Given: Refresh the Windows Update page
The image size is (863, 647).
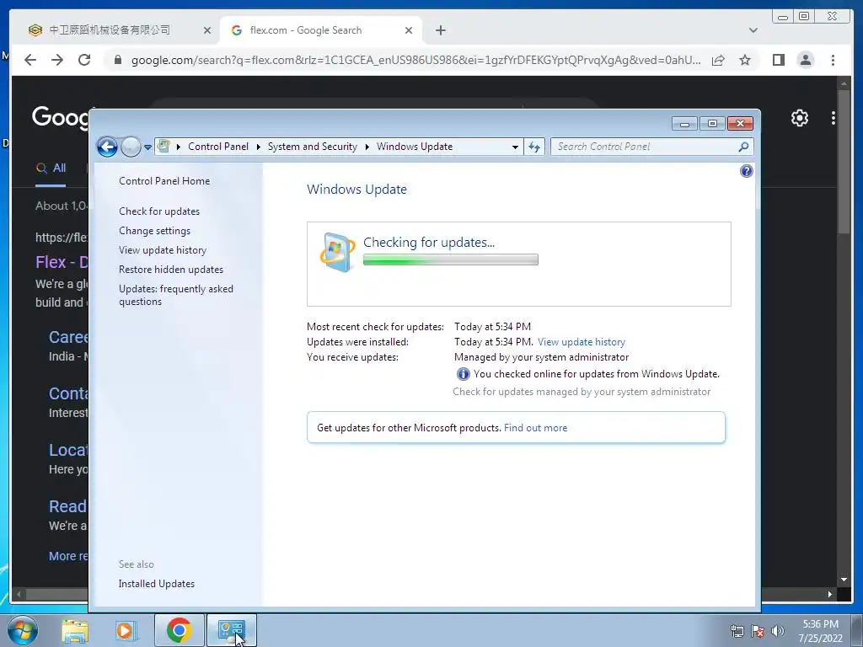Looking at the screenshot, I should point(534,147).
